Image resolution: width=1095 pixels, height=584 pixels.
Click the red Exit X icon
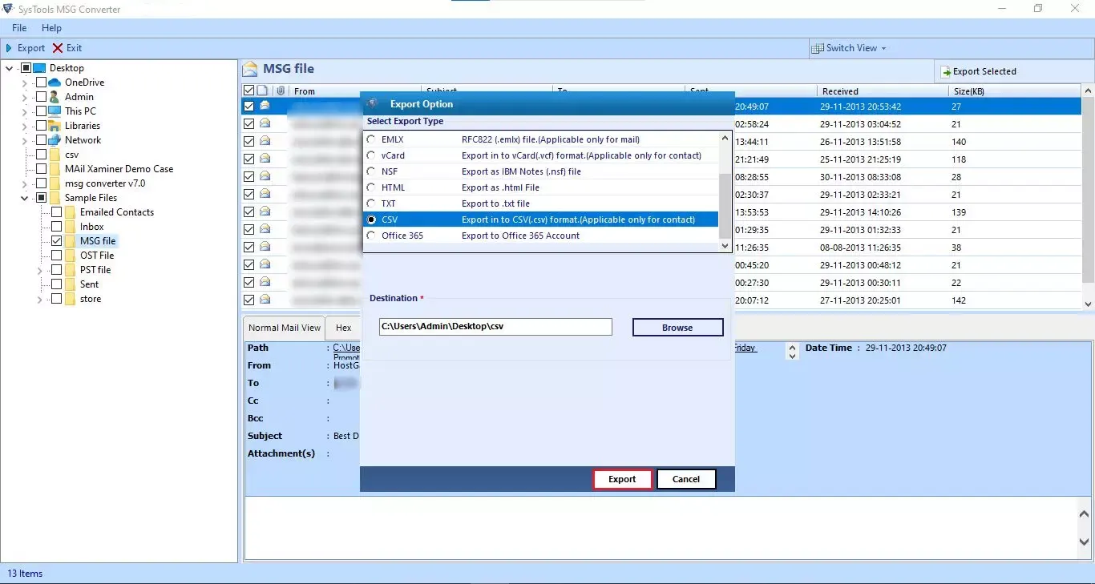(x=58, y=48)
